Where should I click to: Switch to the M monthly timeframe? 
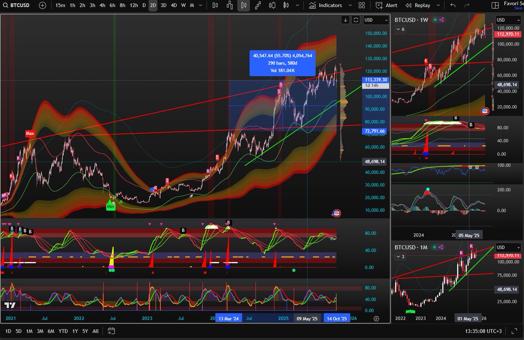[192, 5]
